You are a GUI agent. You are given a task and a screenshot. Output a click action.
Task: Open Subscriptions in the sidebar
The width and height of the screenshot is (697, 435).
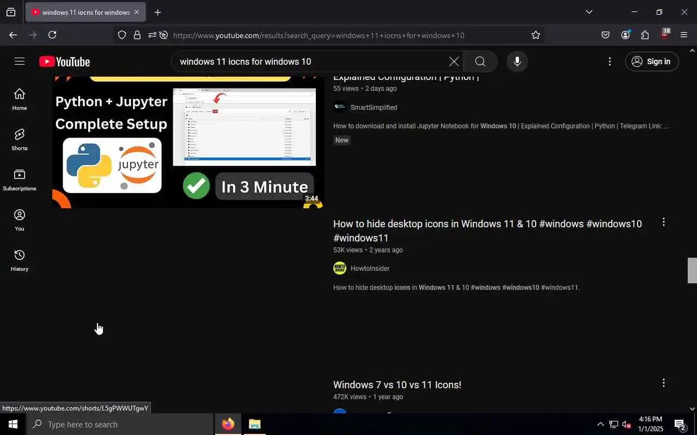click(20, 180)
